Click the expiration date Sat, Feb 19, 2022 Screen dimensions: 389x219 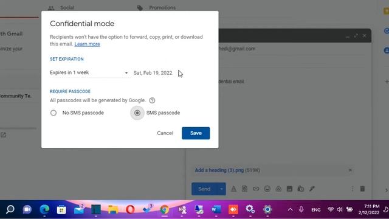coord(153,73)
